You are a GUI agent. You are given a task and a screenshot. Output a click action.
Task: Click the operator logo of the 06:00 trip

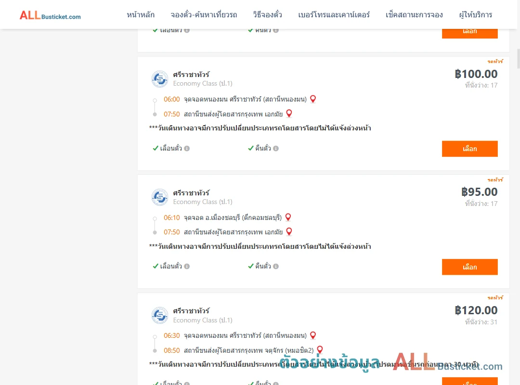point(160,79)
